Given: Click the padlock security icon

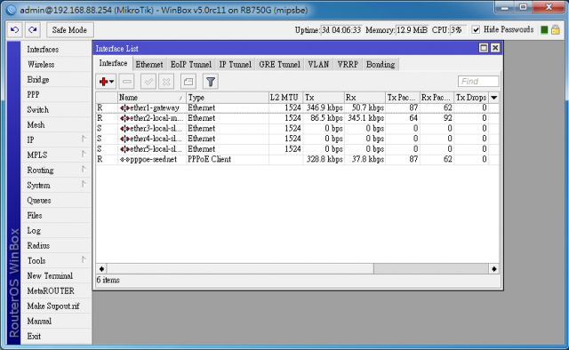Looking at the screenshot, I should click(555, 29).
